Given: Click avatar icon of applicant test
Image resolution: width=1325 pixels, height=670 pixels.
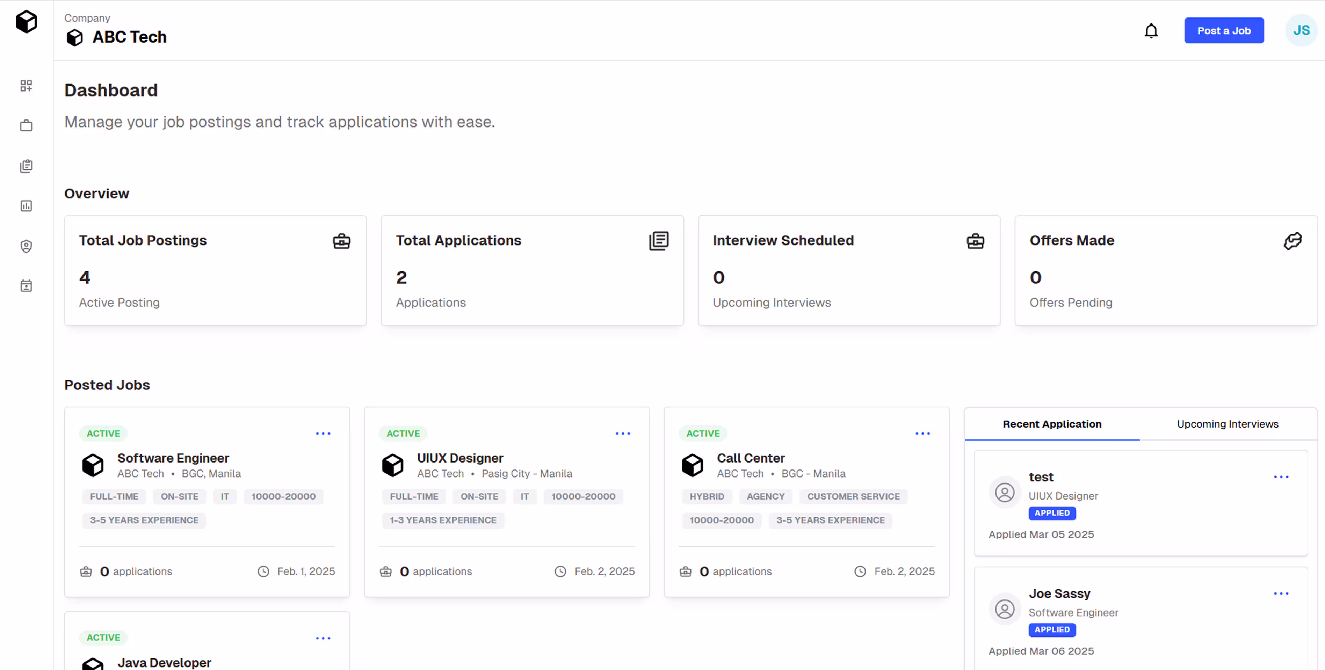Looking at the screenshot, I should point(1005,492).
